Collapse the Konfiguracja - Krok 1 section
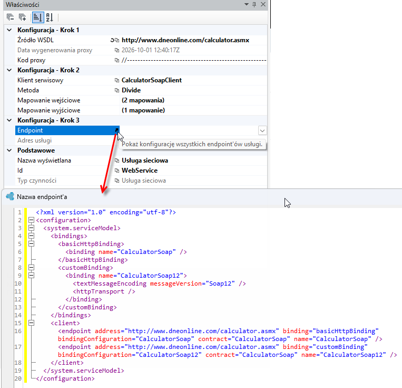 click(x=9, y=30)
